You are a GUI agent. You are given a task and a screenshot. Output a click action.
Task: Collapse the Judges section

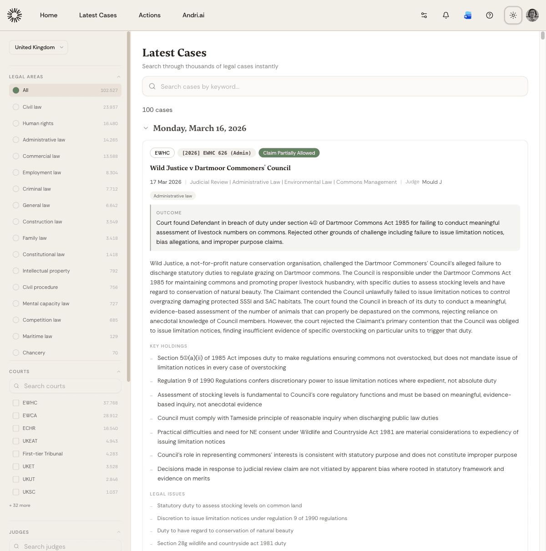click(x=118, y=532)
